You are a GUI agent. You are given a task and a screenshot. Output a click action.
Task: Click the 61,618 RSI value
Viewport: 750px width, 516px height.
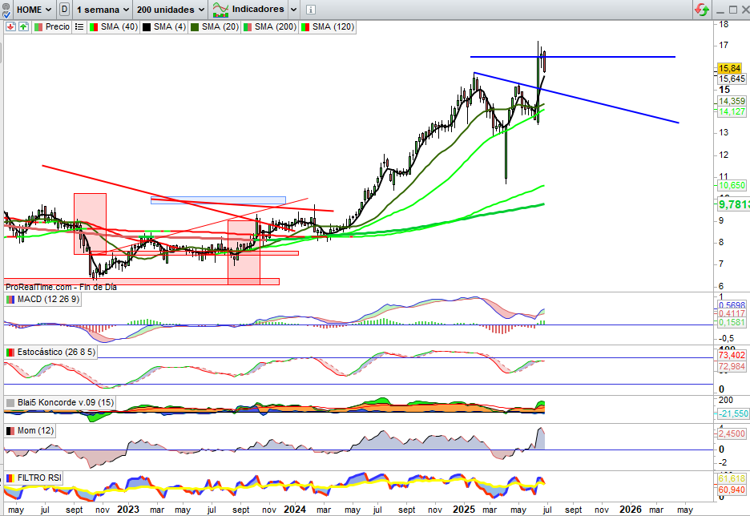[732, 478]
